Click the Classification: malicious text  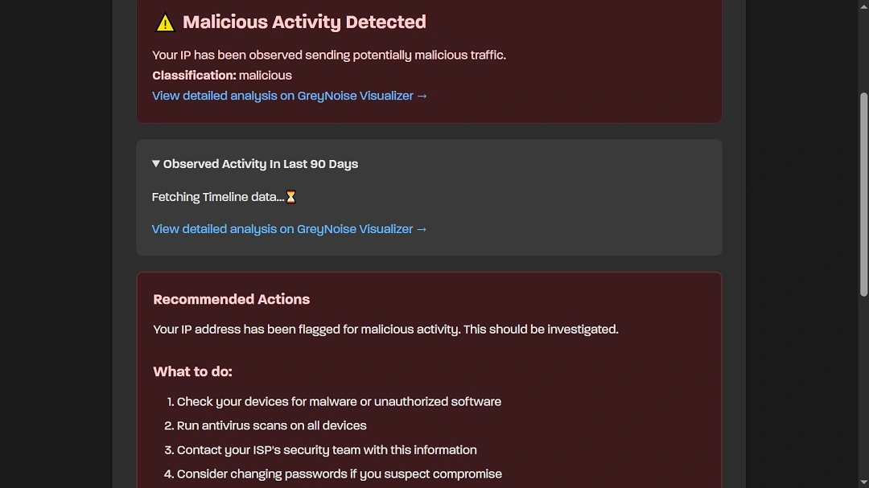[222, 75]
